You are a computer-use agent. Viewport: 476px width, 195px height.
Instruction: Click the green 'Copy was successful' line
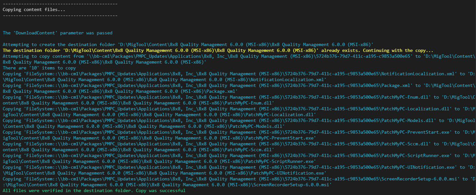coord(94,191)
